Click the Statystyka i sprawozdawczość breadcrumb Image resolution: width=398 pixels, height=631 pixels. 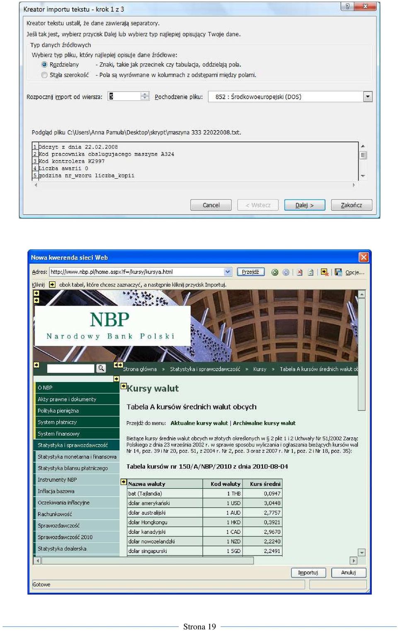pyautogui.click(x=205, y=369)
